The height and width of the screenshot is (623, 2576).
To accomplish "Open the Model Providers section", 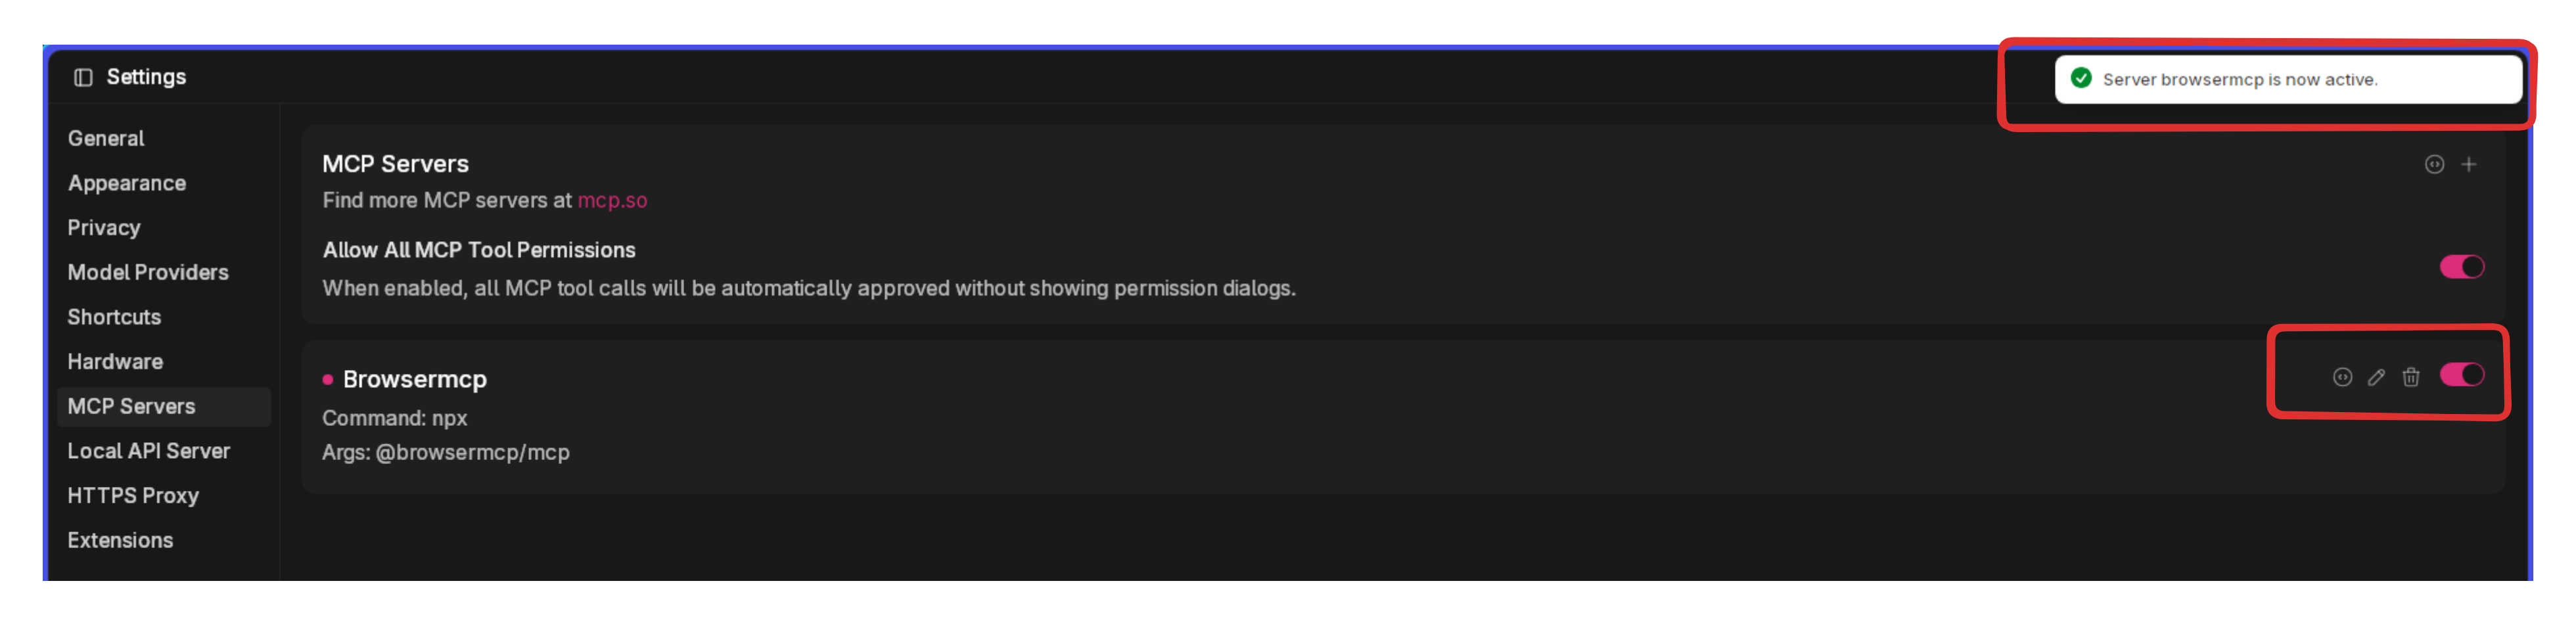I will point(147,272).
